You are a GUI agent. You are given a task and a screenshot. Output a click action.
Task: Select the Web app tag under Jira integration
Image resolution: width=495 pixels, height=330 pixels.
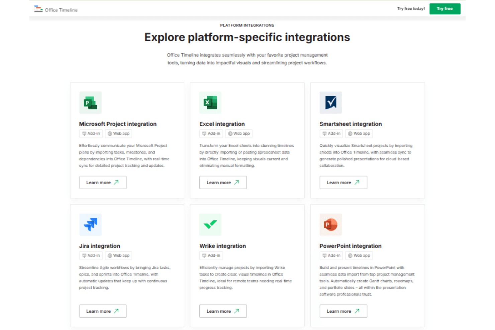(x=118, y=256)
